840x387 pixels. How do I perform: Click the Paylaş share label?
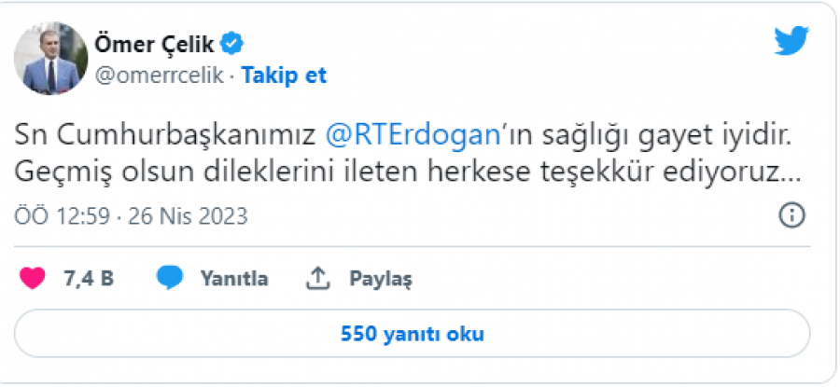(x=381, y=278)
